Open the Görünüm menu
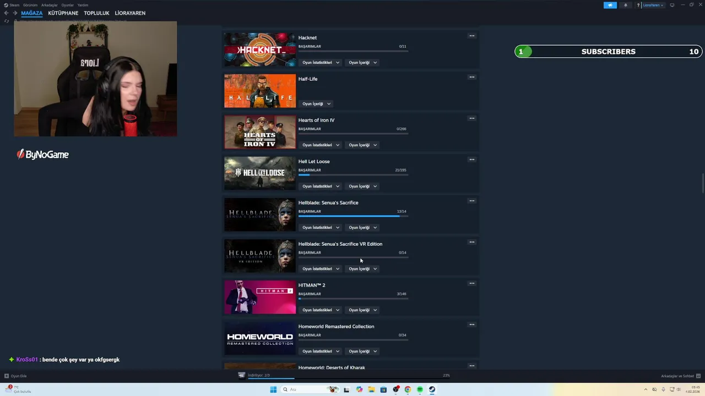 pos(30,5)
